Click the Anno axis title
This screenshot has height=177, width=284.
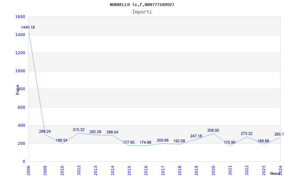[275, 173]
